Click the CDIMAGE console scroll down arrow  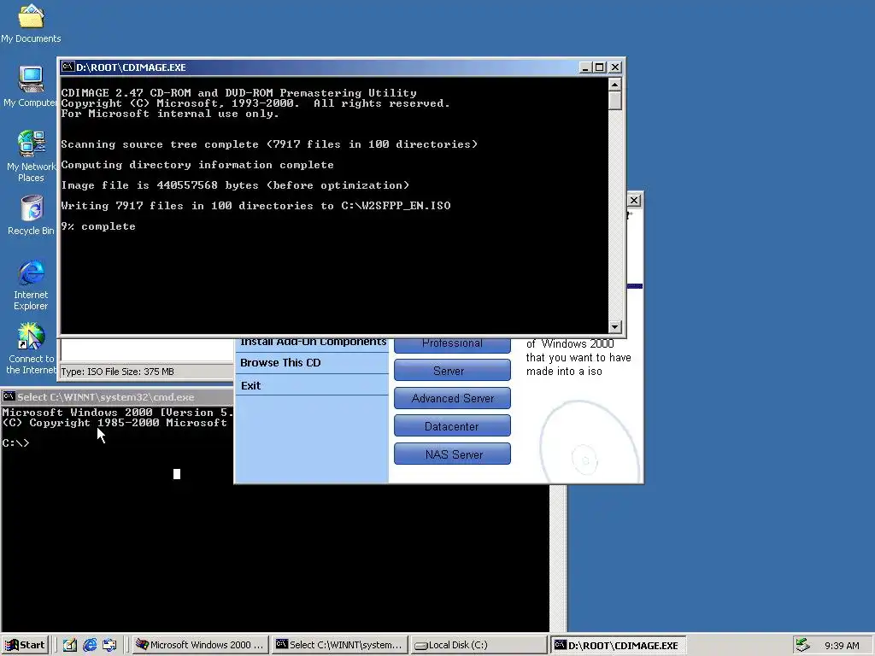pyautogui.click(x=614, y=327)
